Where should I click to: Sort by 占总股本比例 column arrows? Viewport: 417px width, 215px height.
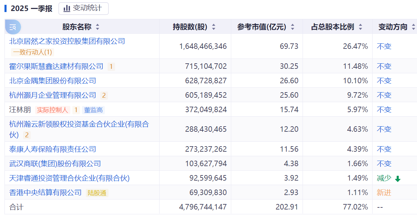point(360,27)
